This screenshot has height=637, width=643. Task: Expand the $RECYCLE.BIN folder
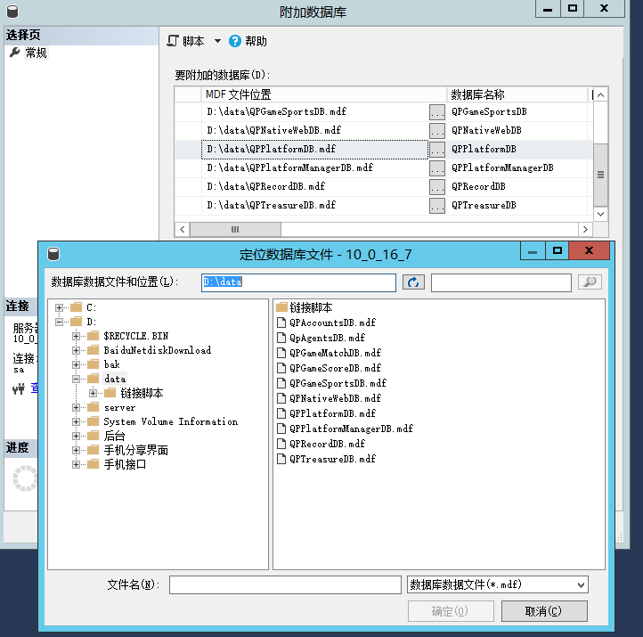click(76, 337)
